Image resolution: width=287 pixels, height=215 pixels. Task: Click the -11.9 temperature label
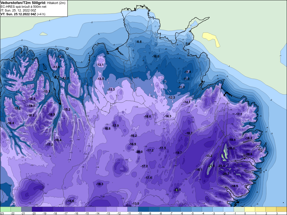pos(188,72)
